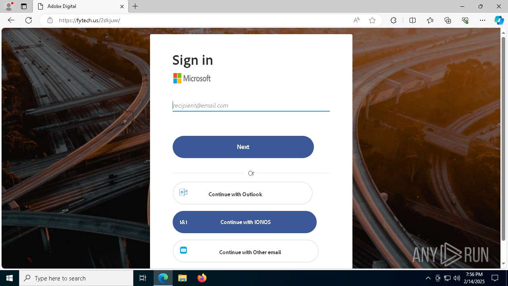This screenshot has width=508, height=286.
Task: Open browser Extensions puzzle icon
Action: point(393,20)
